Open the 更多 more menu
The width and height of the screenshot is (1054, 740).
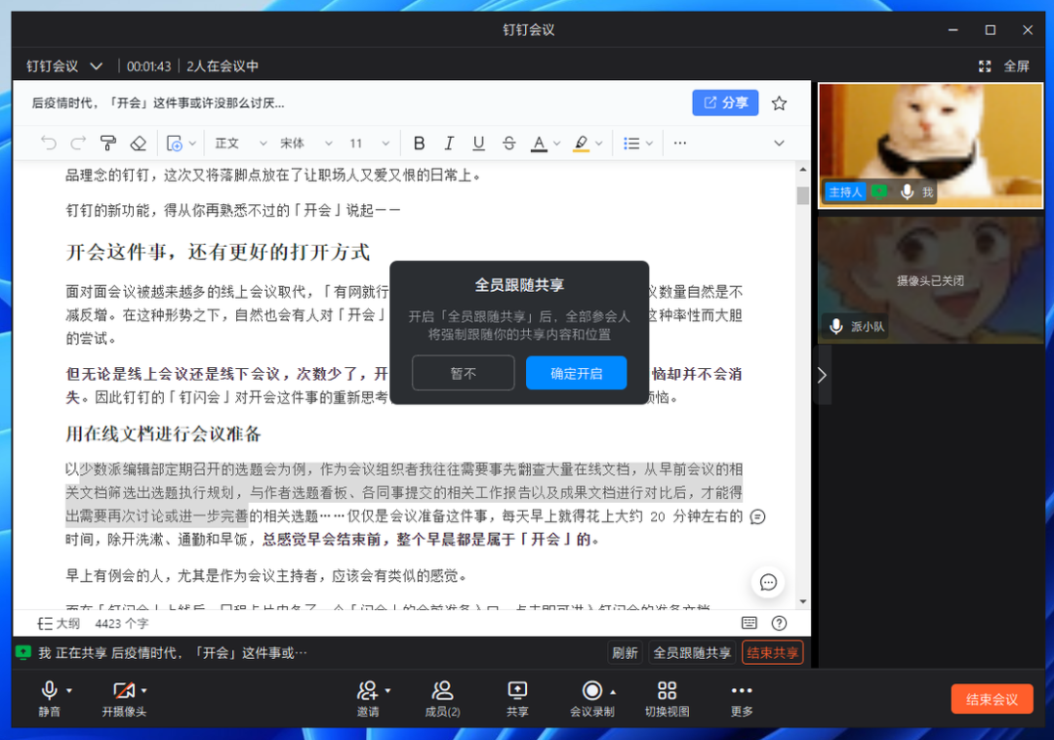point(742,699)
